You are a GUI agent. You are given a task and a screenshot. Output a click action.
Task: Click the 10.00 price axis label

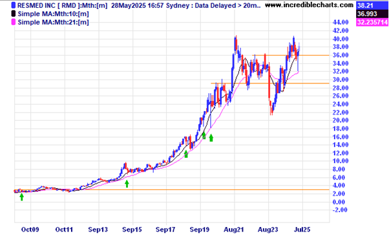341,161
